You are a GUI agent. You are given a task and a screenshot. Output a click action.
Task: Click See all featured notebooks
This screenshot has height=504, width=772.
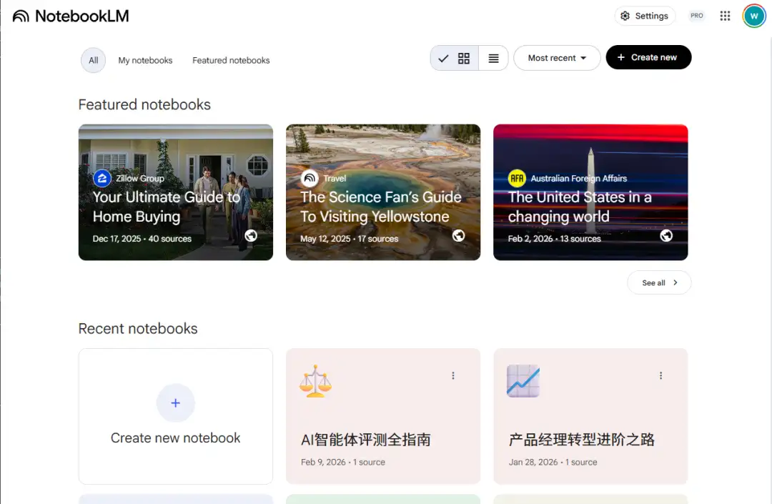[x=659, y=282]
